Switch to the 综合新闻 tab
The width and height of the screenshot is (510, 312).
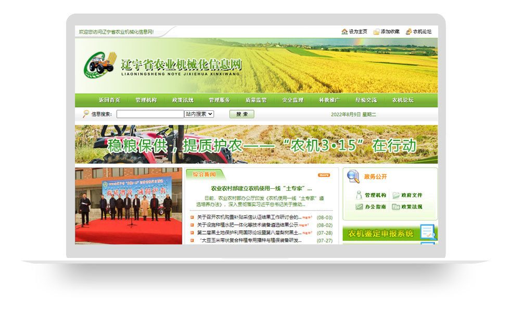point(204,175)
